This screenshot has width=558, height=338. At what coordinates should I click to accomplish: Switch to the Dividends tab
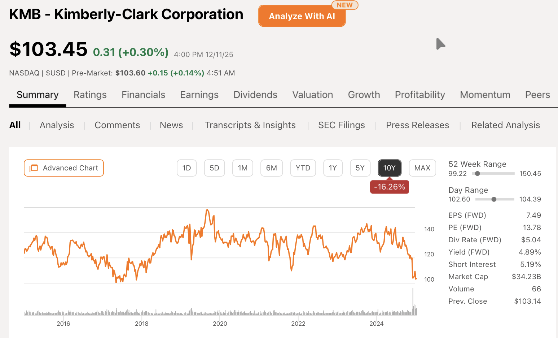[255, 95]
